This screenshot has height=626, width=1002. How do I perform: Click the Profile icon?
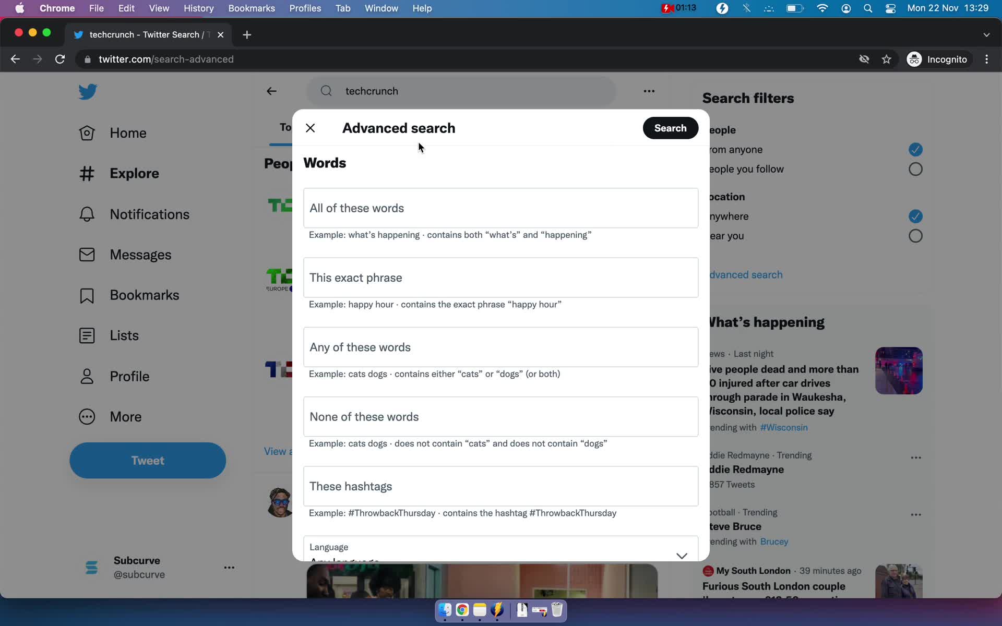[87, 376]
